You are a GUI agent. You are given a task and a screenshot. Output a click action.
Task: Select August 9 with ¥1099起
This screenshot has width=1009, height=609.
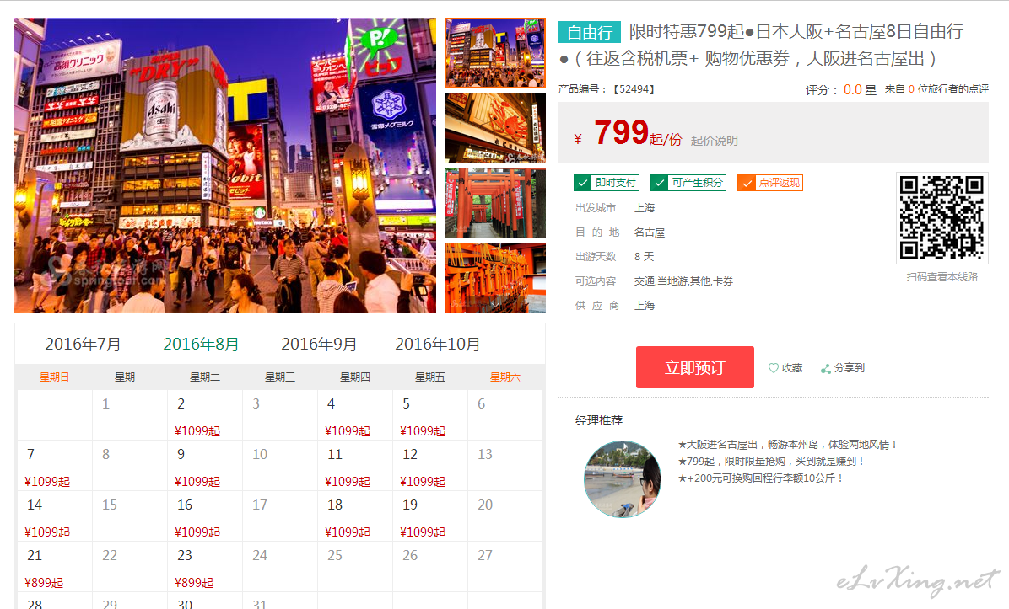[205, 466]
